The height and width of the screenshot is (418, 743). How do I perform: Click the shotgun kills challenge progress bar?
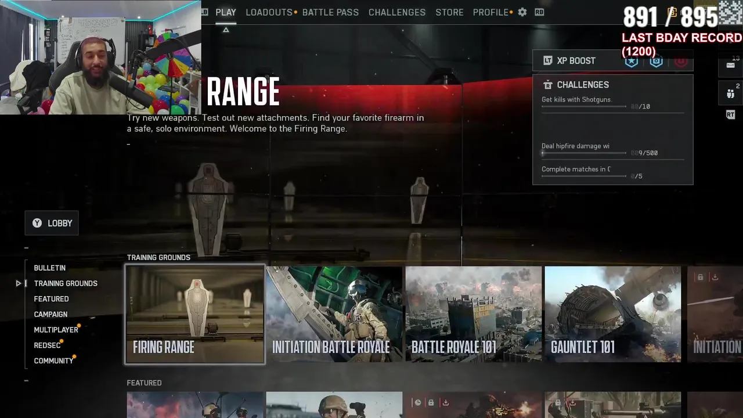coord(584,107)
